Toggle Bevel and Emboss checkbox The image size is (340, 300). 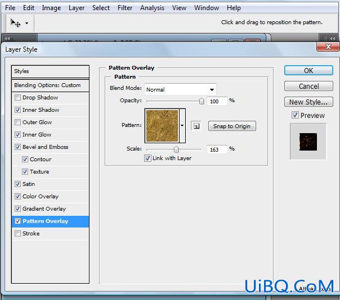click(17, 147)
